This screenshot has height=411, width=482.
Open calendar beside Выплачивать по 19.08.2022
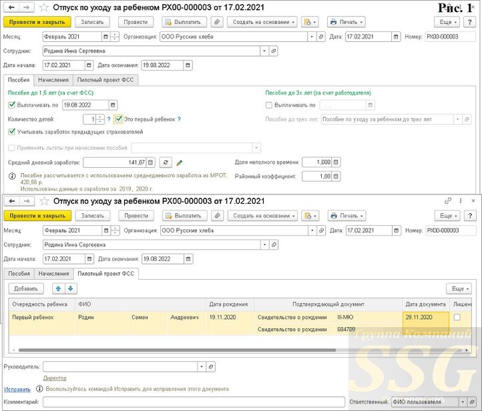tap(113, 105)
